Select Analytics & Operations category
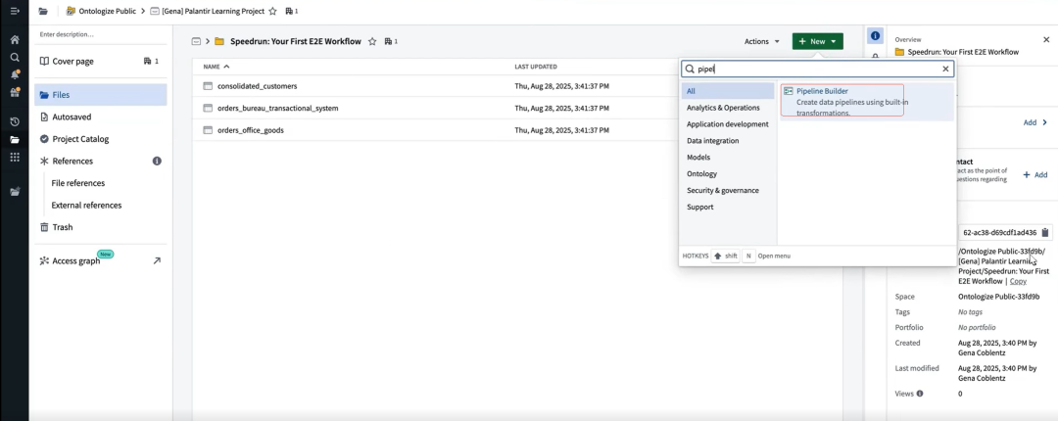Viewport: 1058px width, 421px height. (728, 108)
